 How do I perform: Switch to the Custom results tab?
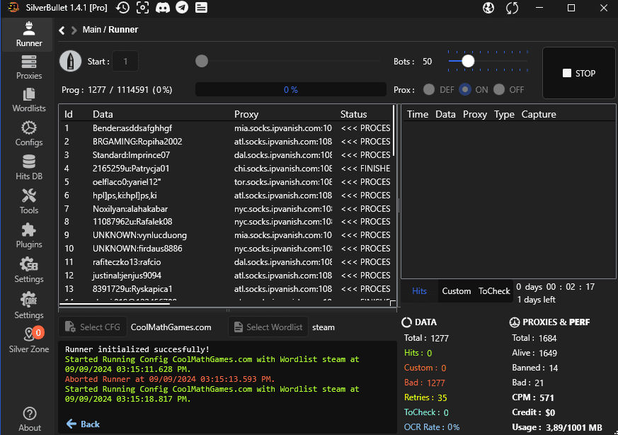[x=456, y=291]
